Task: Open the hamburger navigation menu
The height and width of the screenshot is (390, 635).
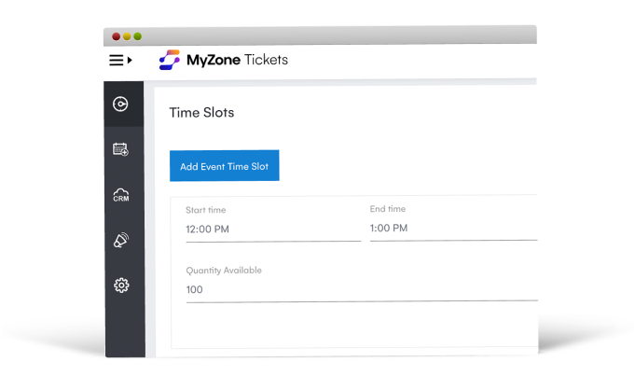Action: click(x=116, y=61)
